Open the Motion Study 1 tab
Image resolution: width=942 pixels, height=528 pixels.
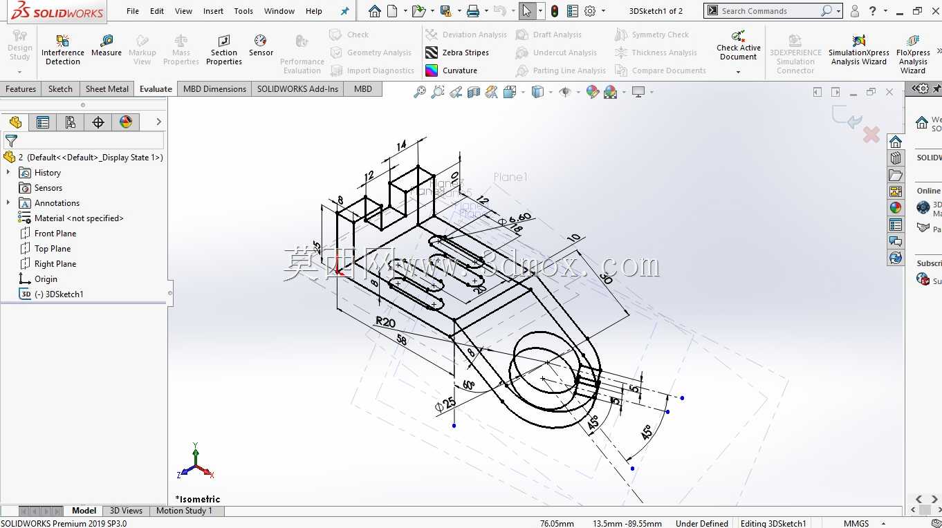coord(184,511)
